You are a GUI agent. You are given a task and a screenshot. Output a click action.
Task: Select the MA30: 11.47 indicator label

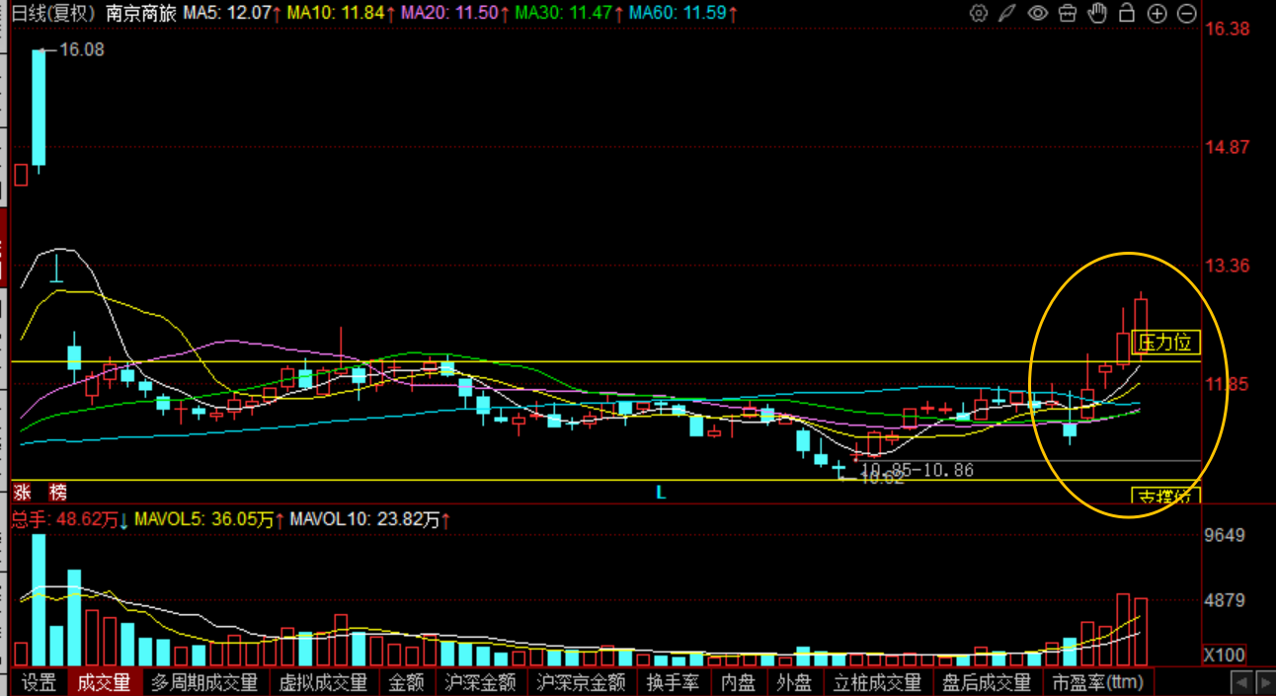(x=570, y=14)
